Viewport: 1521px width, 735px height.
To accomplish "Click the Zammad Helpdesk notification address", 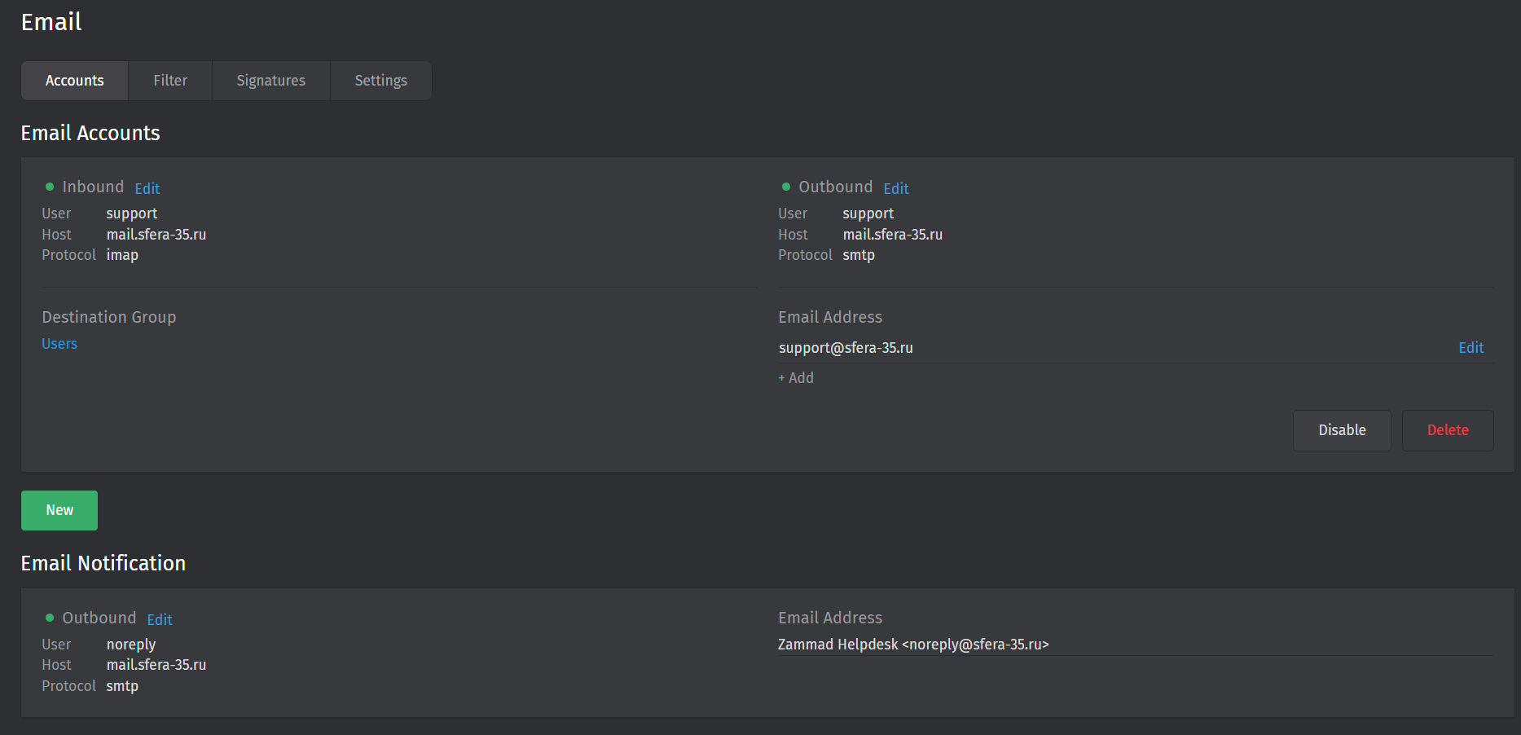I will tap(913, 644).
